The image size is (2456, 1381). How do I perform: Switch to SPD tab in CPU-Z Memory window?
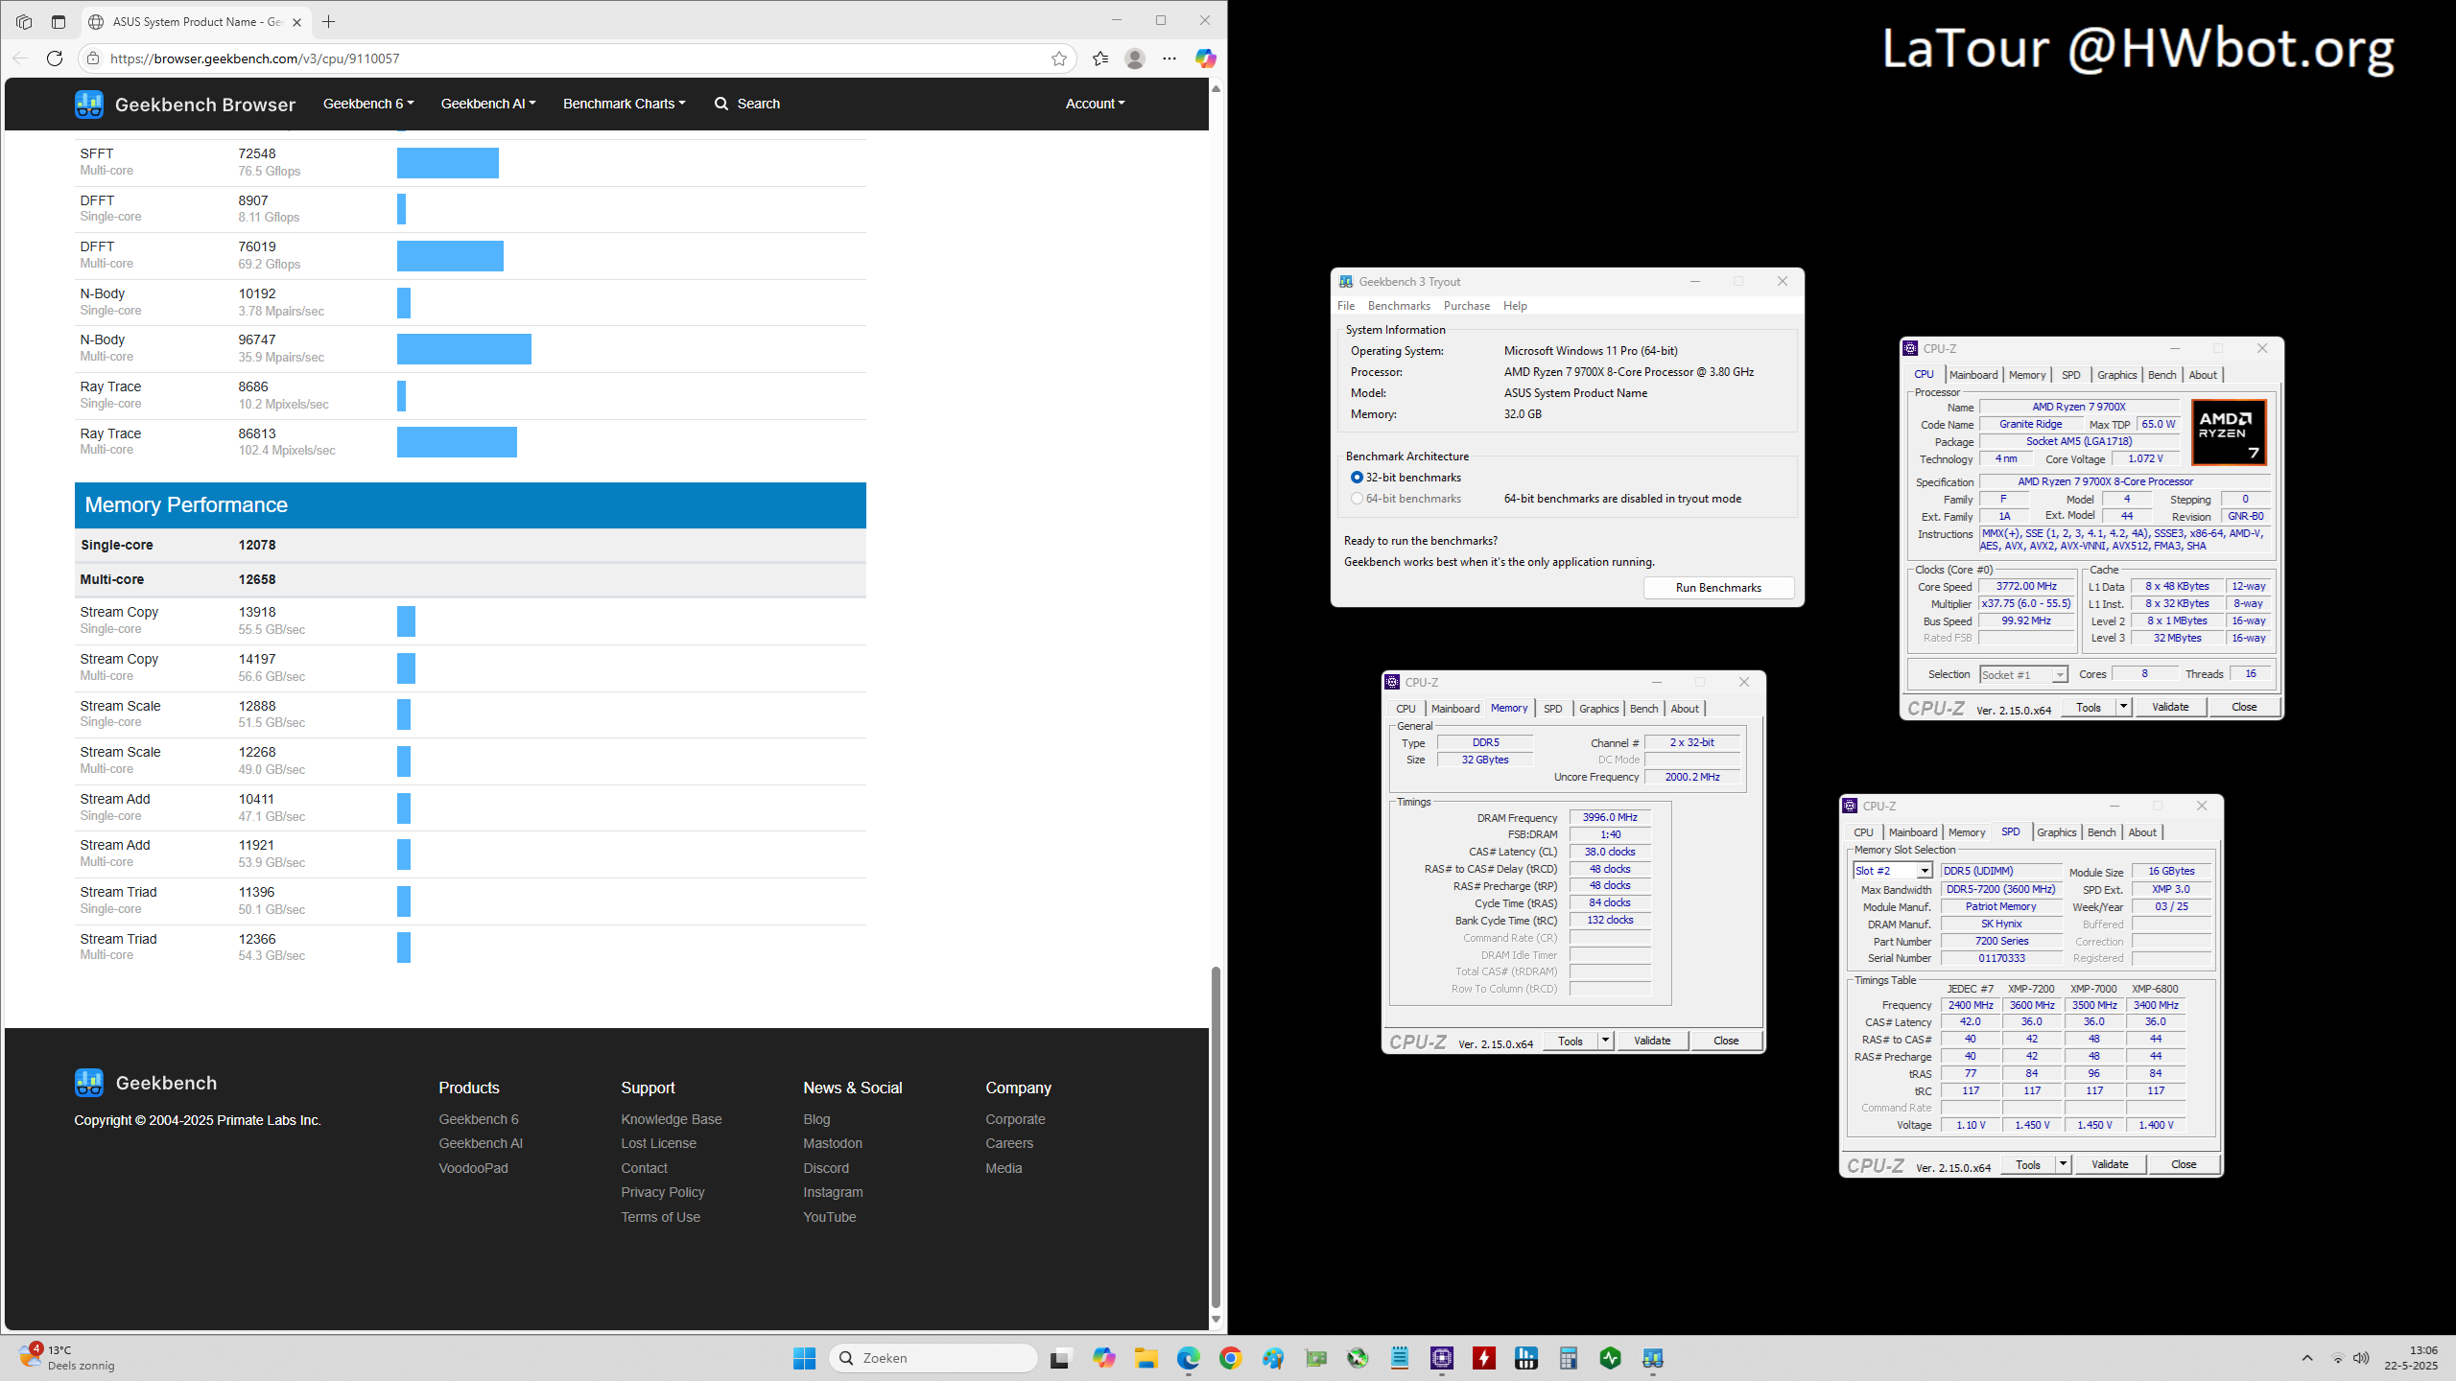(x=1552, y=709)
